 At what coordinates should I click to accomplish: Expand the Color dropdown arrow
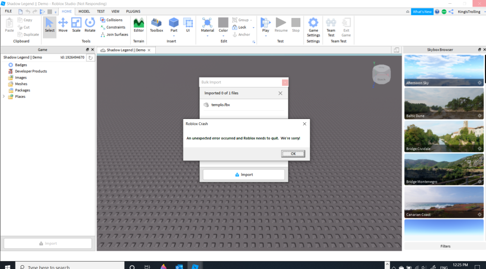(x=223, y=36)
